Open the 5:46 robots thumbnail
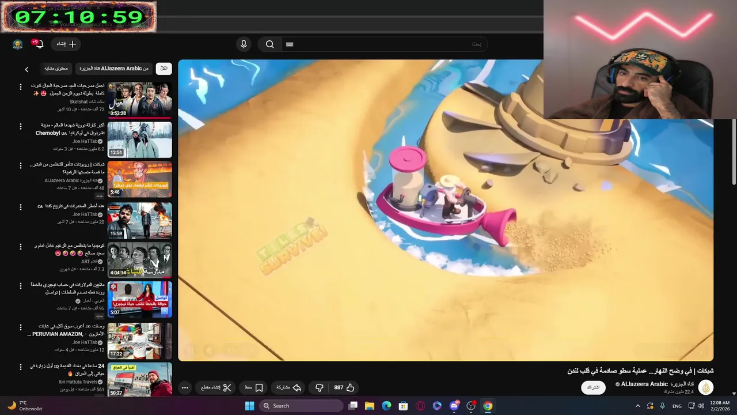The image size is (737, 415). click(139, 179)
